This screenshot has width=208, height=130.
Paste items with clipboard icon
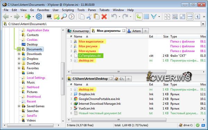click(x=97, y=17)
